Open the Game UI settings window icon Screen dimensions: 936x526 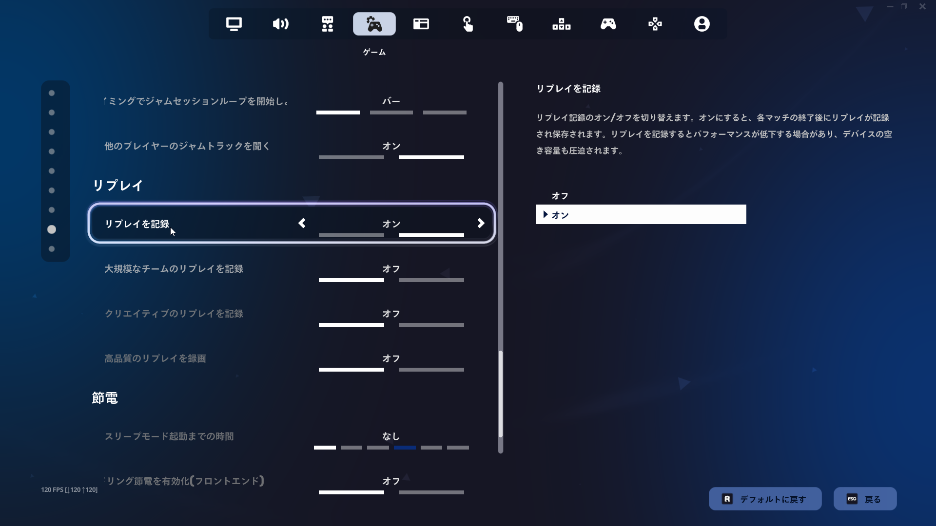(421, 24)
